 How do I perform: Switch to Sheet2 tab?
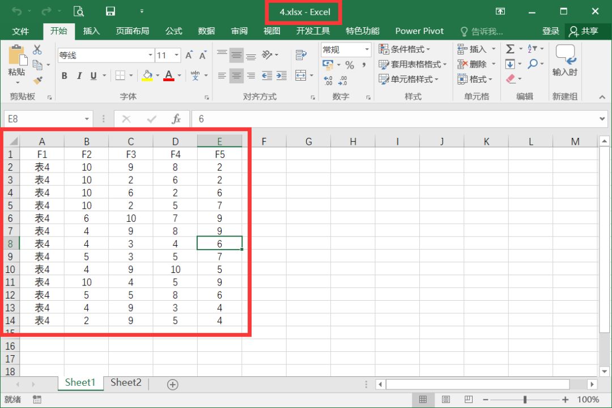[126, 382]
